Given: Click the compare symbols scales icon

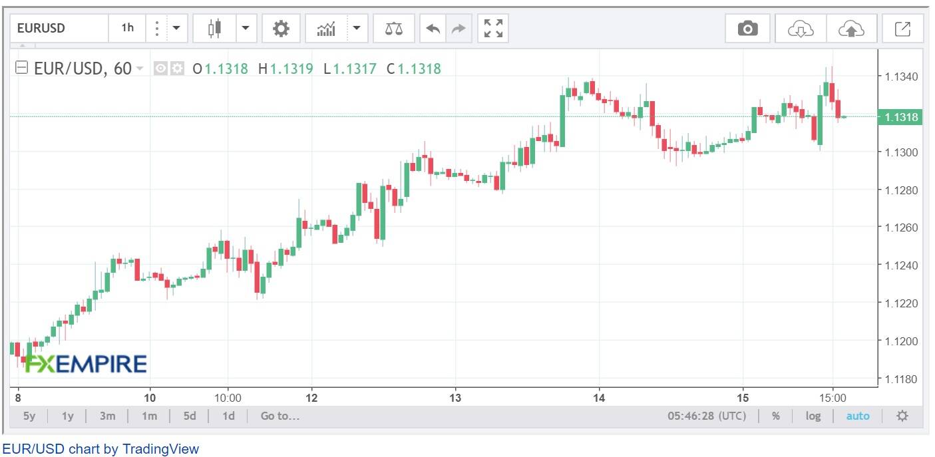Looking at the screenshot, I should click(x=394, y=28).
